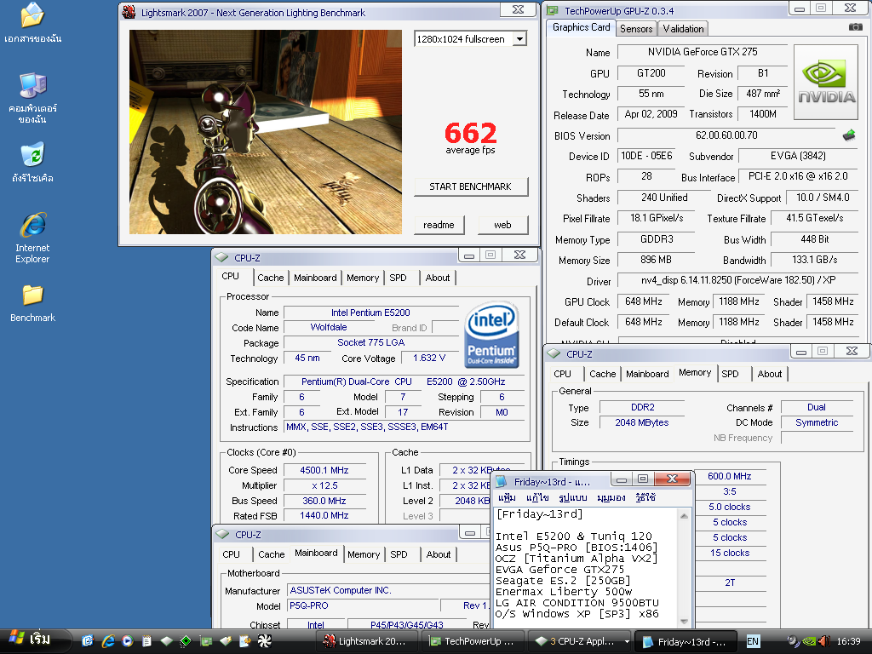Image resolution: width=872 pixels, height=654 pixels.
Task: Open CPU tab in Memory CPU-Z window
Action: pyautogui.click(x=562, y=374)
